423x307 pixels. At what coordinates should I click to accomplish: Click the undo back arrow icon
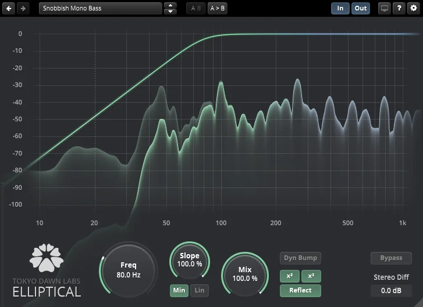9,8
